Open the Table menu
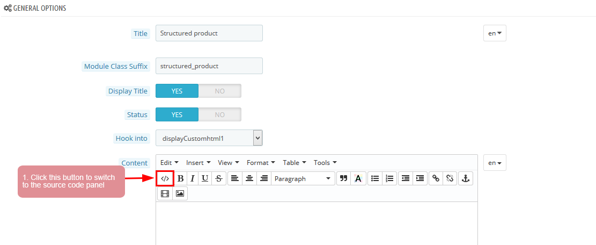This screenshot has height=245, width=596. tap(294, 162)
